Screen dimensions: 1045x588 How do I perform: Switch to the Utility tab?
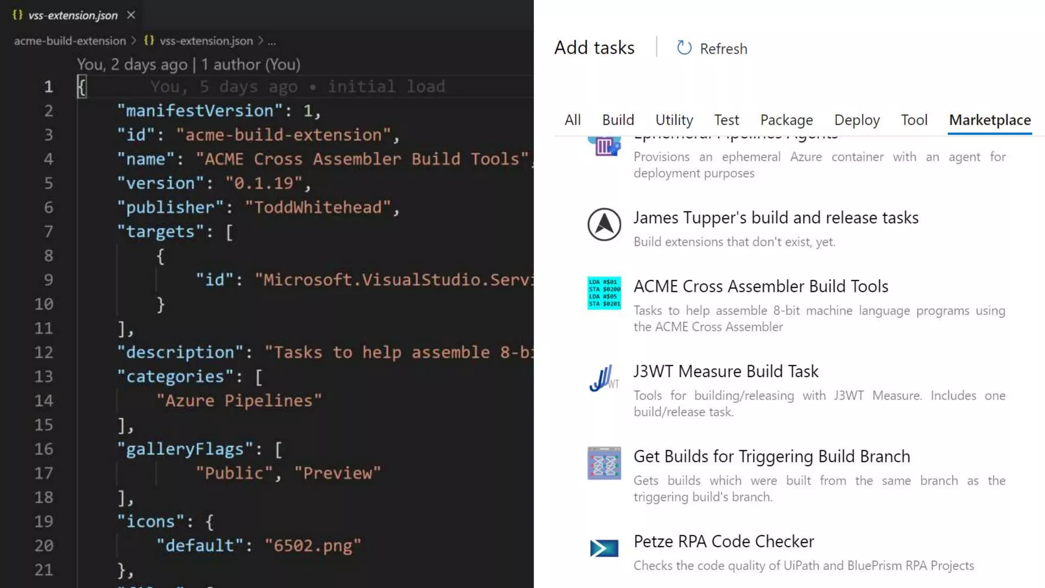point(674,120)
